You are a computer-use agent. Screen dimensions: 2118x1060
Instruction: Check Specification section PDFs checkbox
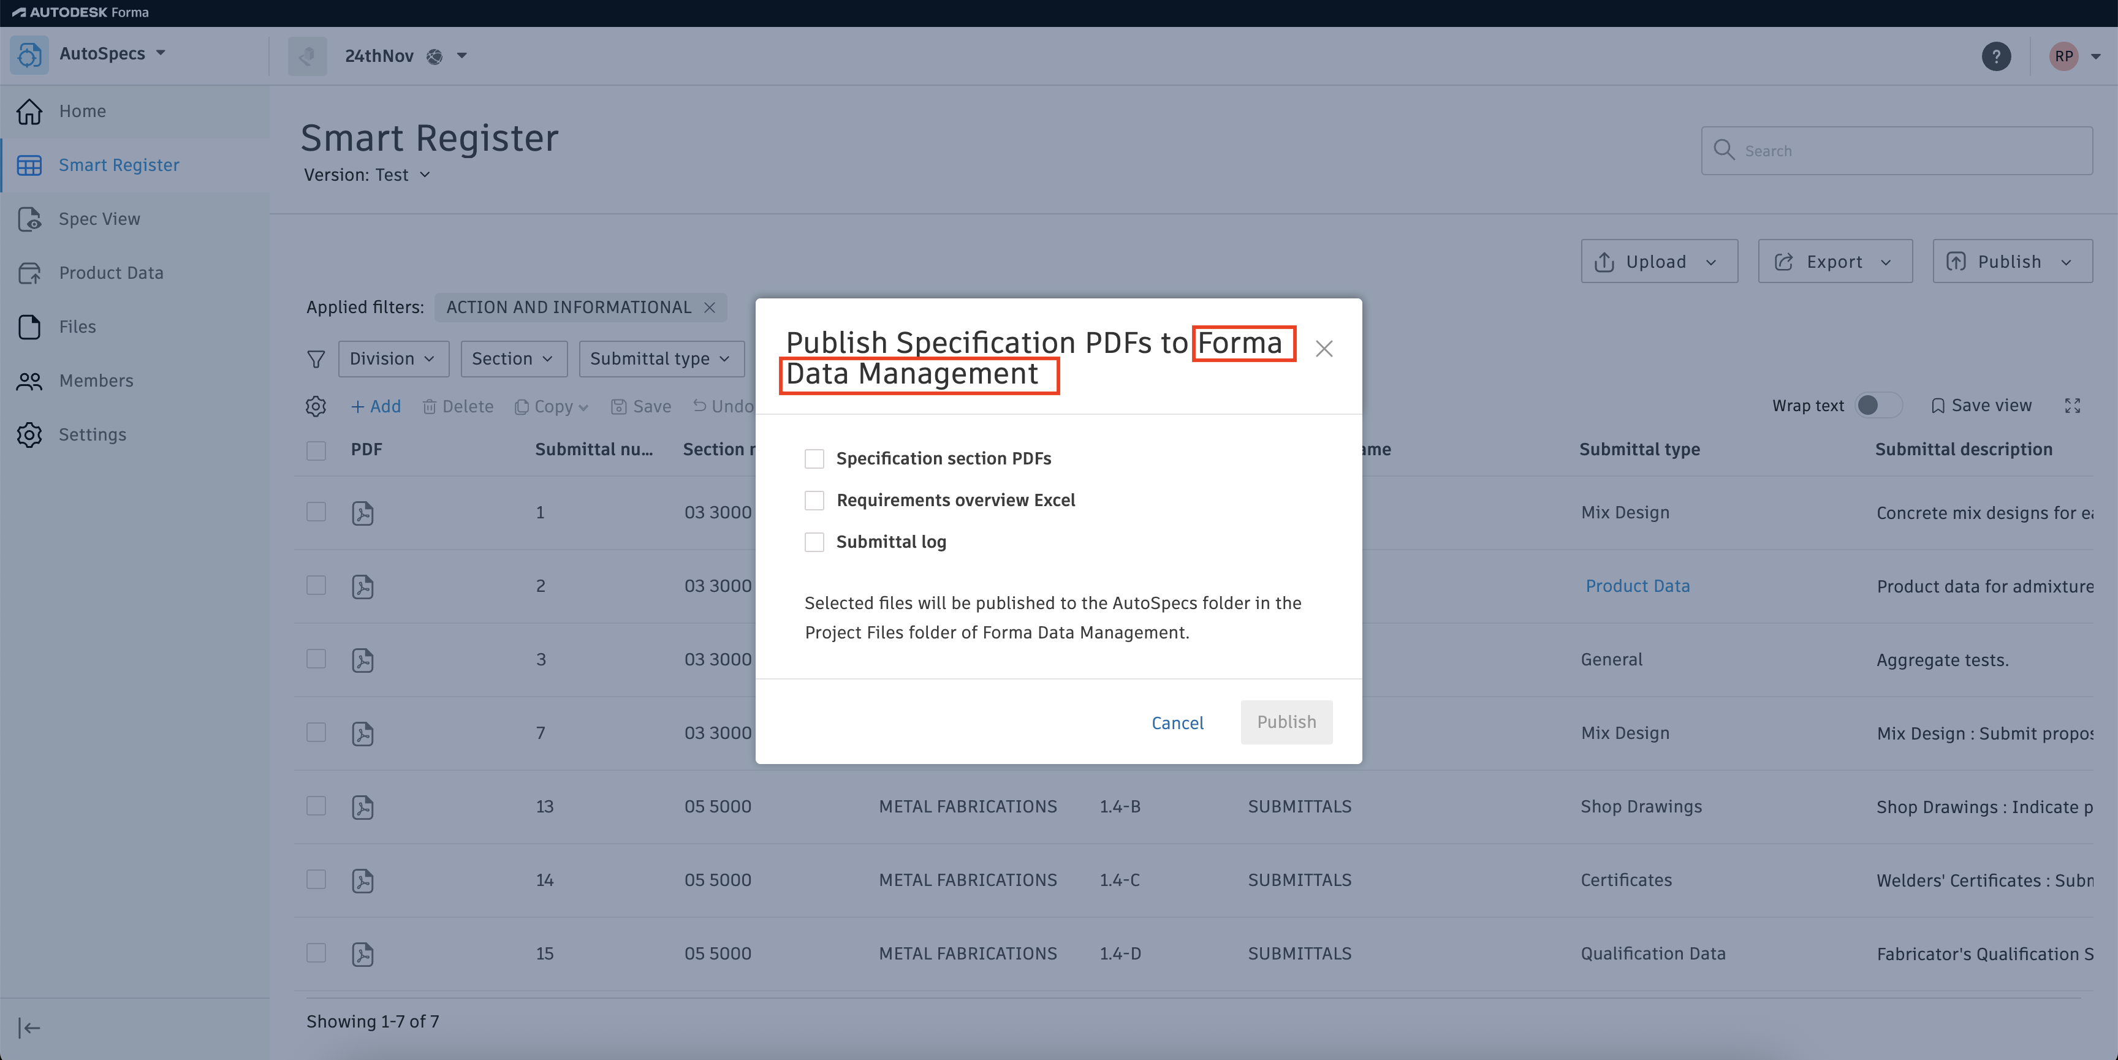pos(814,459)
